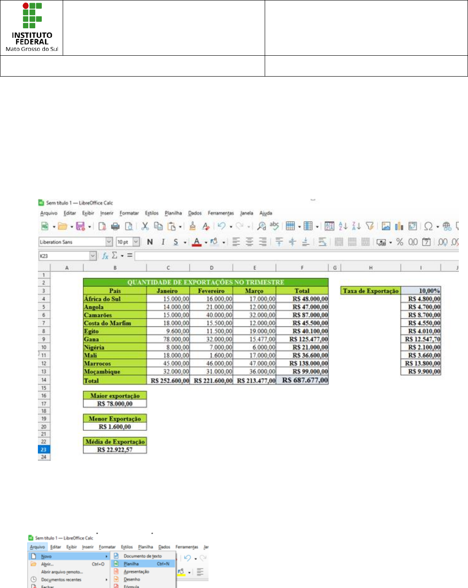Click the Sort Ascending icon
The image size is (468, 588).
(x=343, y=226)
